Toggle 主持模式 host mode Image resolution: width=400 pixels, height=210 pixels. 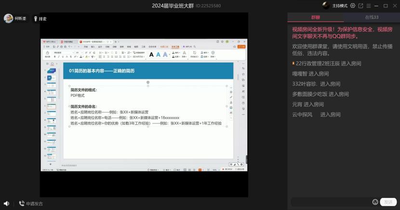(340, 6)
